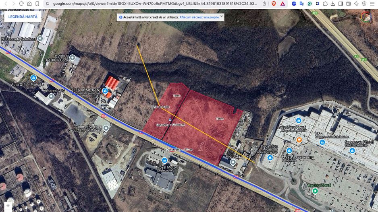Screen dimensions: 378x212
Task: Toggle the browser sidebar panel
Action: 341,4
